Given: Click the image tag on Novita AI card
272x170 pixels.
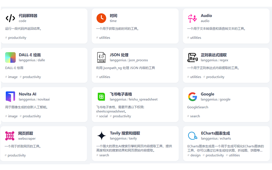Looking at the screenshot, I should click(11, 116).
